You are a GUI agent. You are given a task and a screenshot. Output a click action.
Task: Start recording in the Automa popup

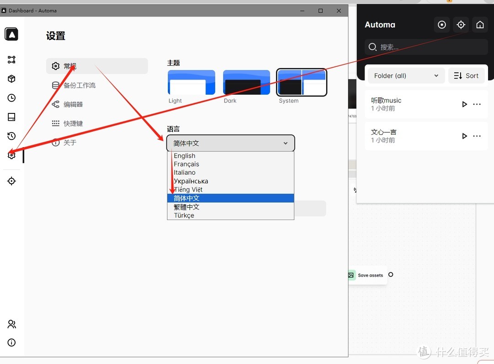442,25
